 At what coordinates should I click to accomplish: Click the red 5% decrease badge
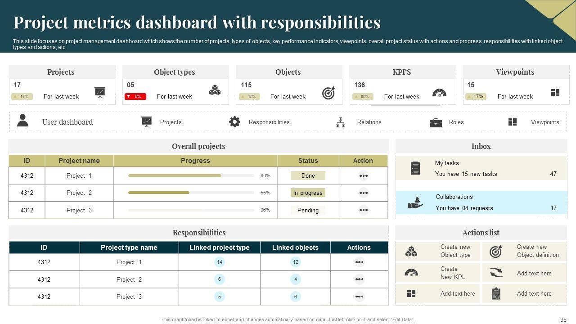[x=135, y=96]
